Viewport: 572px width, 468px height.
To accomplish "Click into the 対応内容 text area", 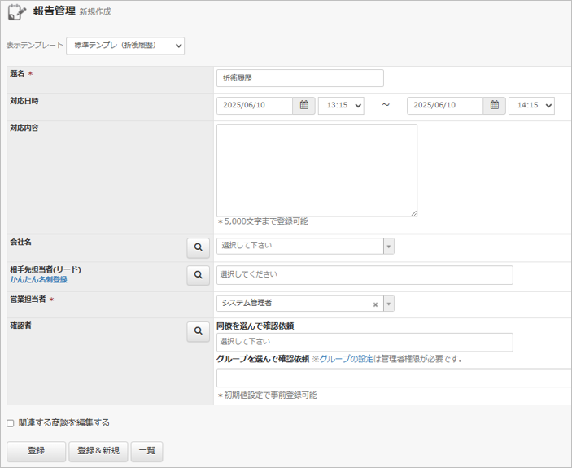I will pos(317,169).
